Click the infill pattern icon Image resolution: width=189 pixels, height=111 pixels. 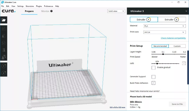(x=184, y=63)
